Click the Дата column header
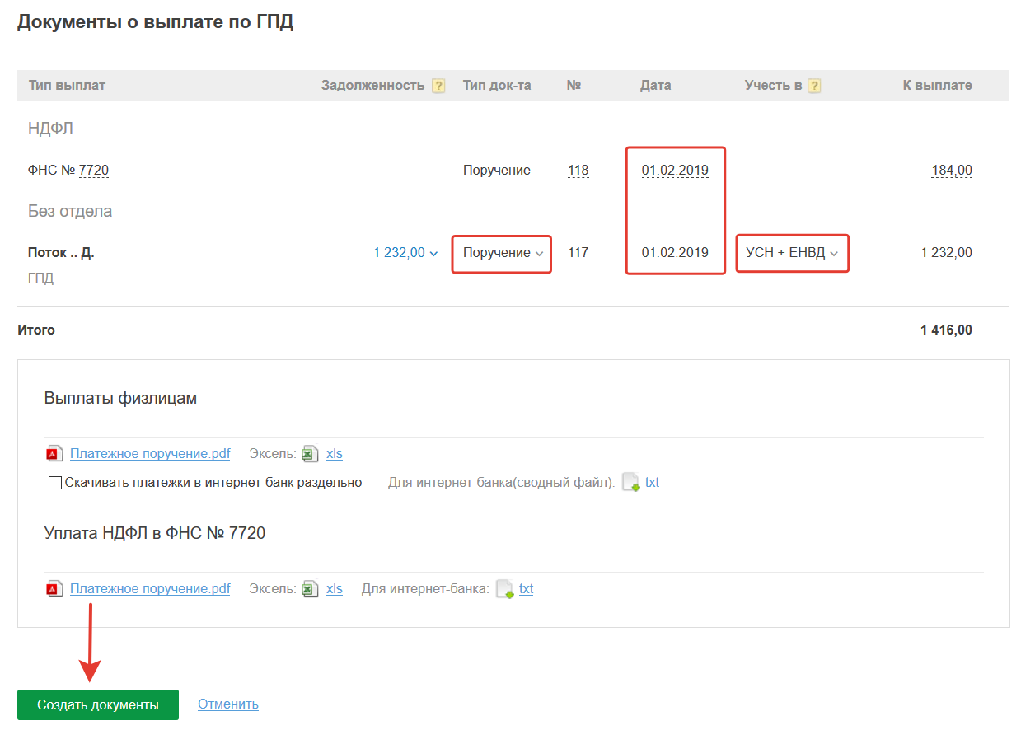1021x730 pixels. click(656, 86)
